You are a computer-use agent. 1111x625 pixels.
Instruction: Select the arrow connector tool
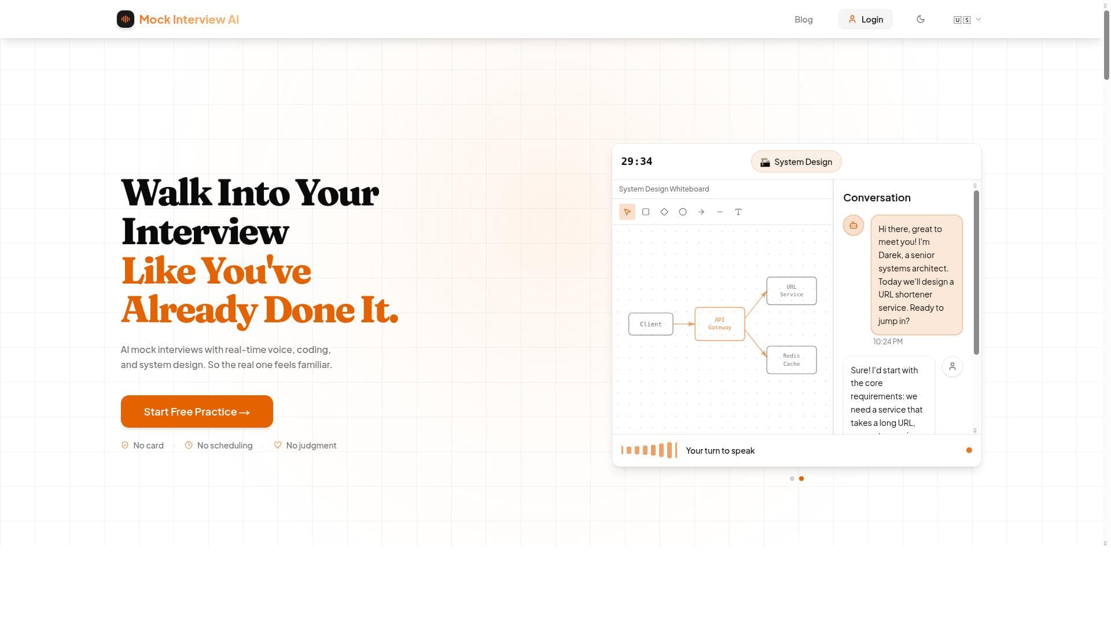pyautogui.click(x=701, y=212)
